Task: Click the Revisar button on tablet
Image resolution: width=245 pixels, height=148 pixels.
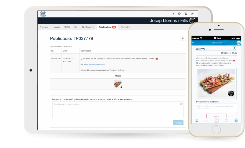Action: tap(178, 123)
